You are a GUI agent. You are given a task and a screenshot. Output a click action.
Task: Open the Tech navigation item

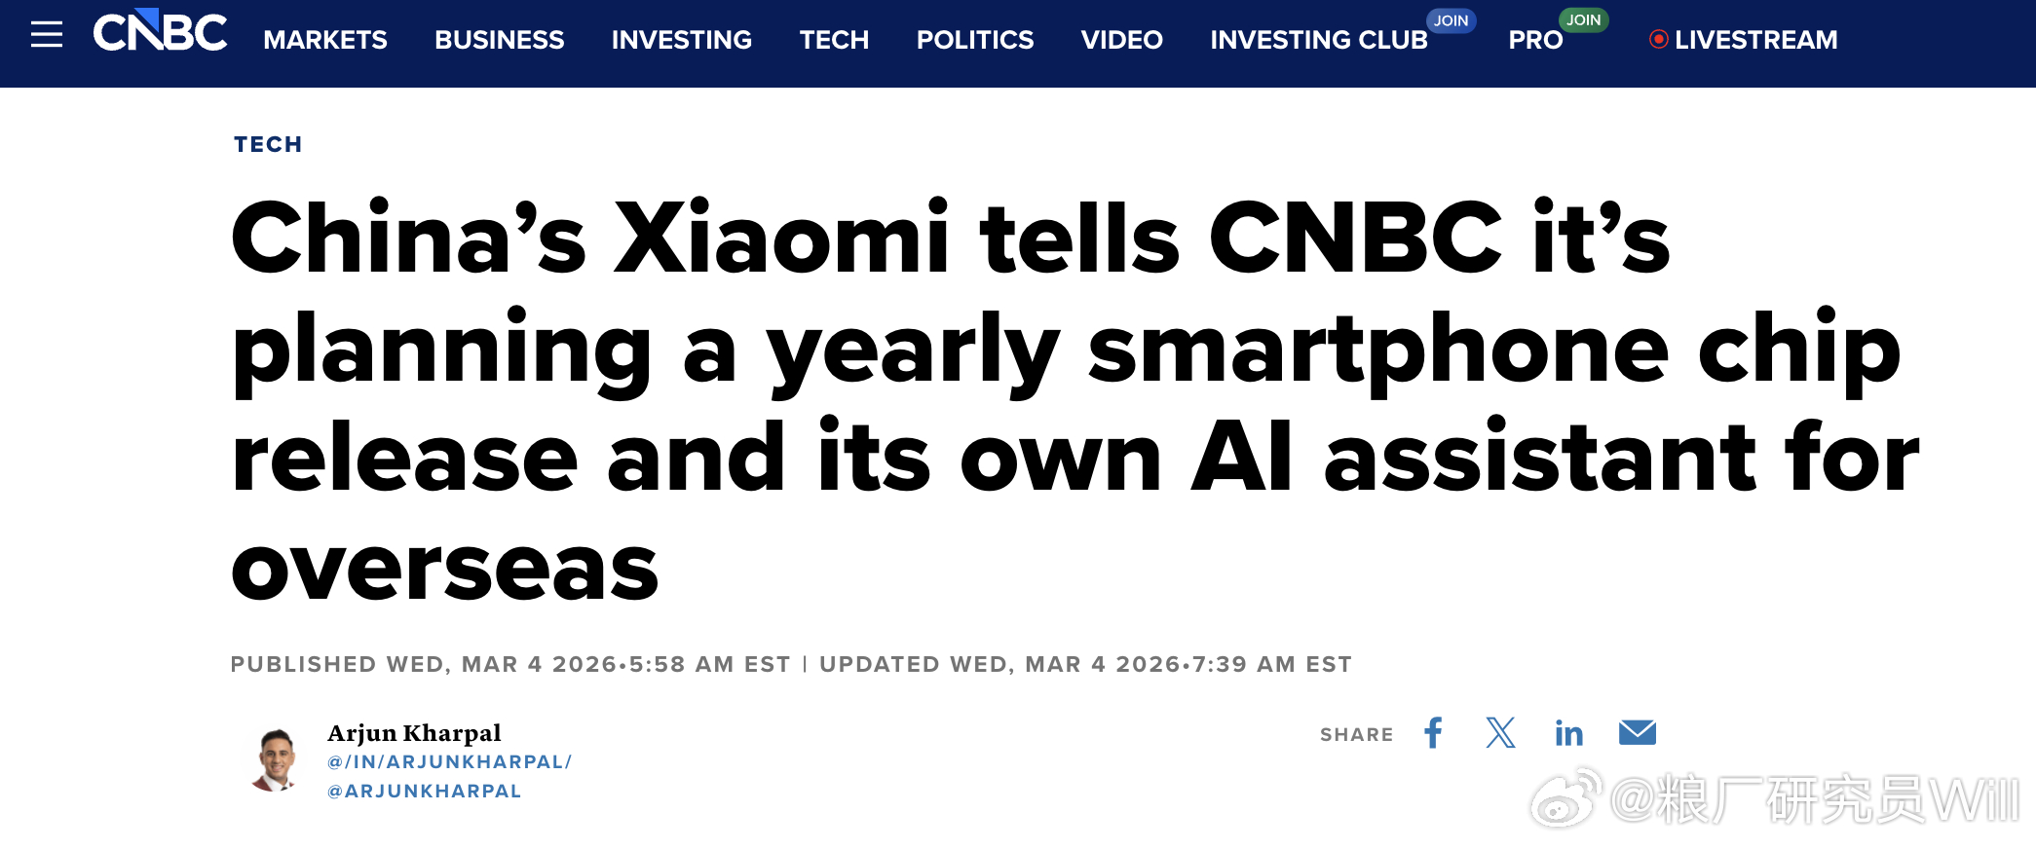834,40
